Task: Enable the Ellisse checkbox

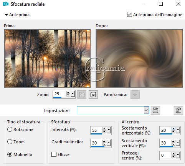Action: 54,154
